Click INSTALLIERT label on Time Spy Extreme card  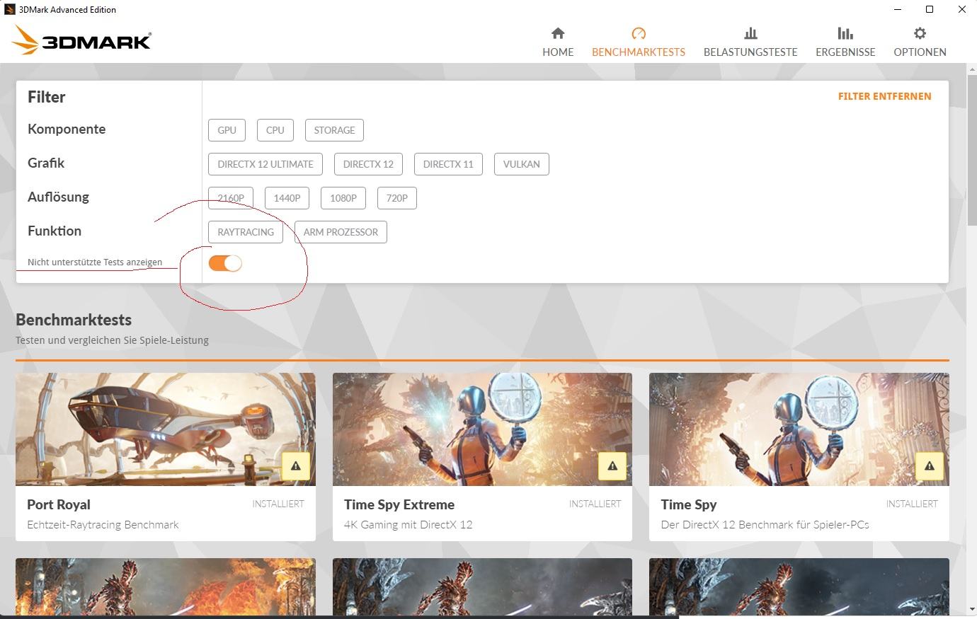point(595,504)
